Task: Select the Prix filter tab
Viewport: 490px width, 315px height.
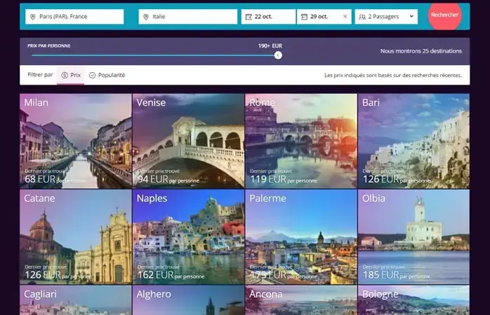Action: coord(71,75)
